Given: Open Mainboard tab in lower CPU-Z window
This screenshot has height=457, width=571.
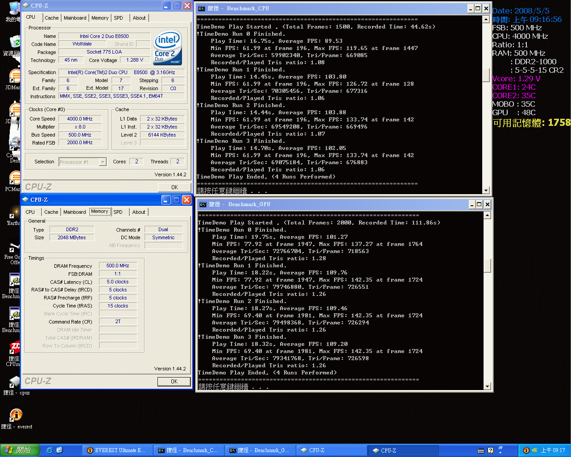Looking at the screenshot, I should tap(74, 212).
